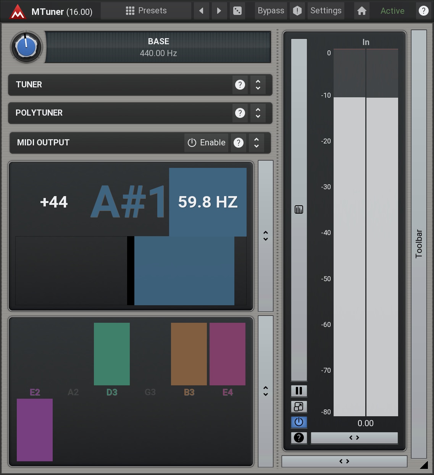Image resolution: width=434 pixels, height=475 pixels.
Task: Click the panic exclamation icon
Action: pos(297,11)
